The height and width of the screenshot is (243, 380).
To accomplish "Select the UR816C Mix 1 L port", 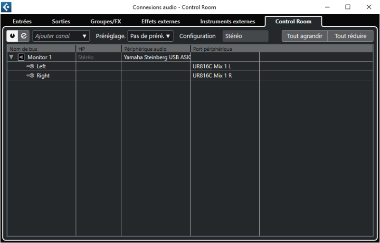I will click(212, 66).
